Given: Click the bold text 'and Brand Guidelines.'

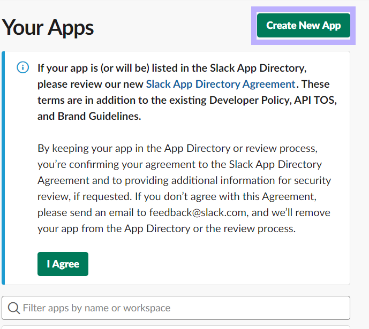Looking at the screenshot, I should [x=89, y=116].
